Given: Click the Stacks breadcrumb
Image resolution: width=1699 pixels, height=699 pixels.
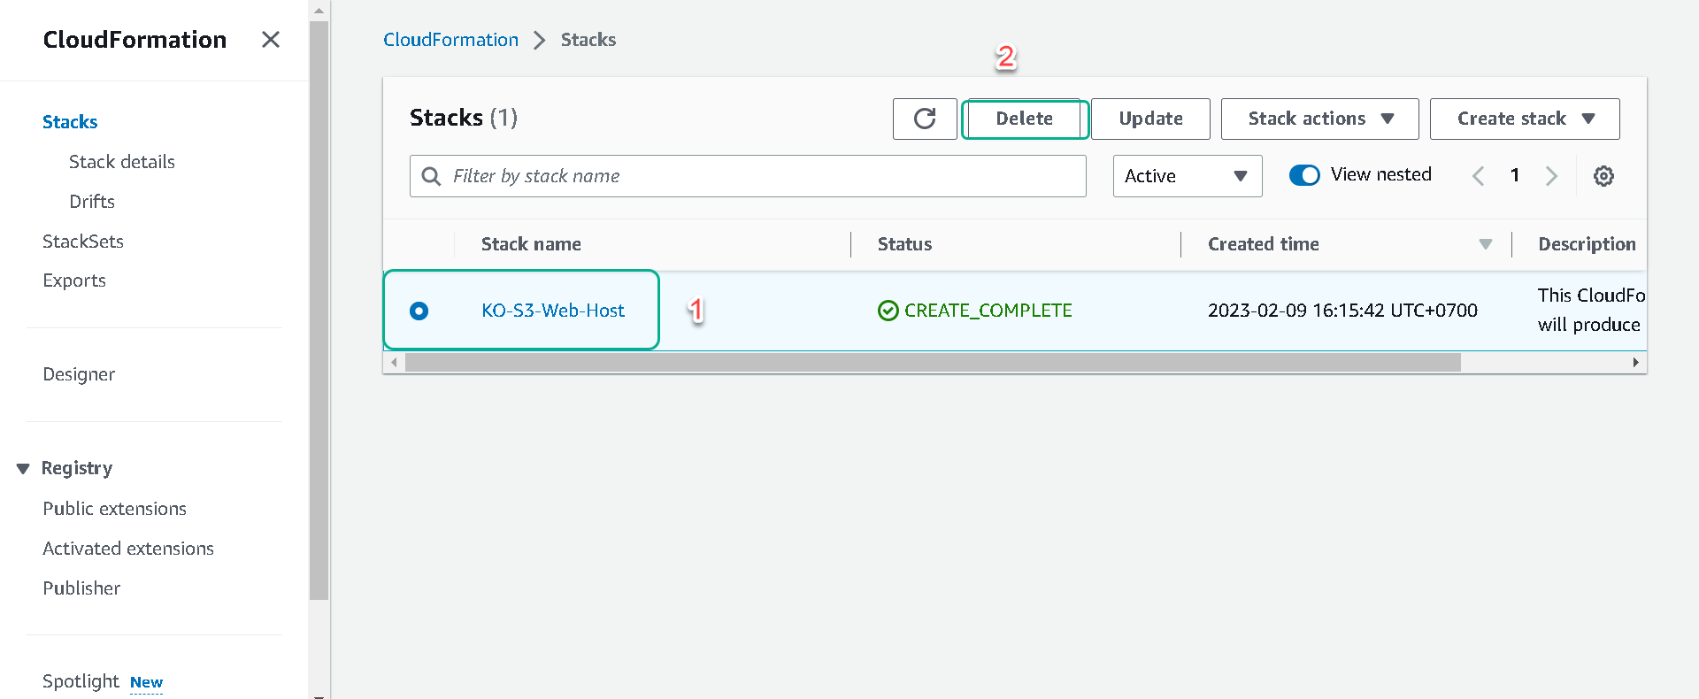Looking at the screenshot, I should pyautogui.click(x=588, y=40).
